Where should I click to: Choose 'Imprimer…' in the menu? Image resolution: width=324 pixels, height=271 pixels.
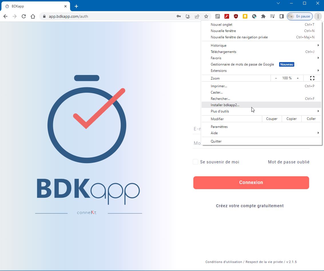[262, 86]
